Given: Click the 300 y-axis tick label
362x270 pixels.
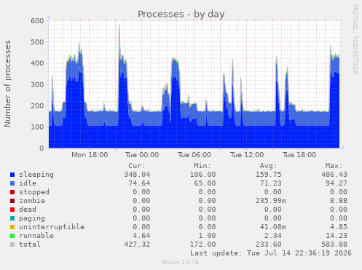Looking at the screenshot, I should [x=37, y=84].
